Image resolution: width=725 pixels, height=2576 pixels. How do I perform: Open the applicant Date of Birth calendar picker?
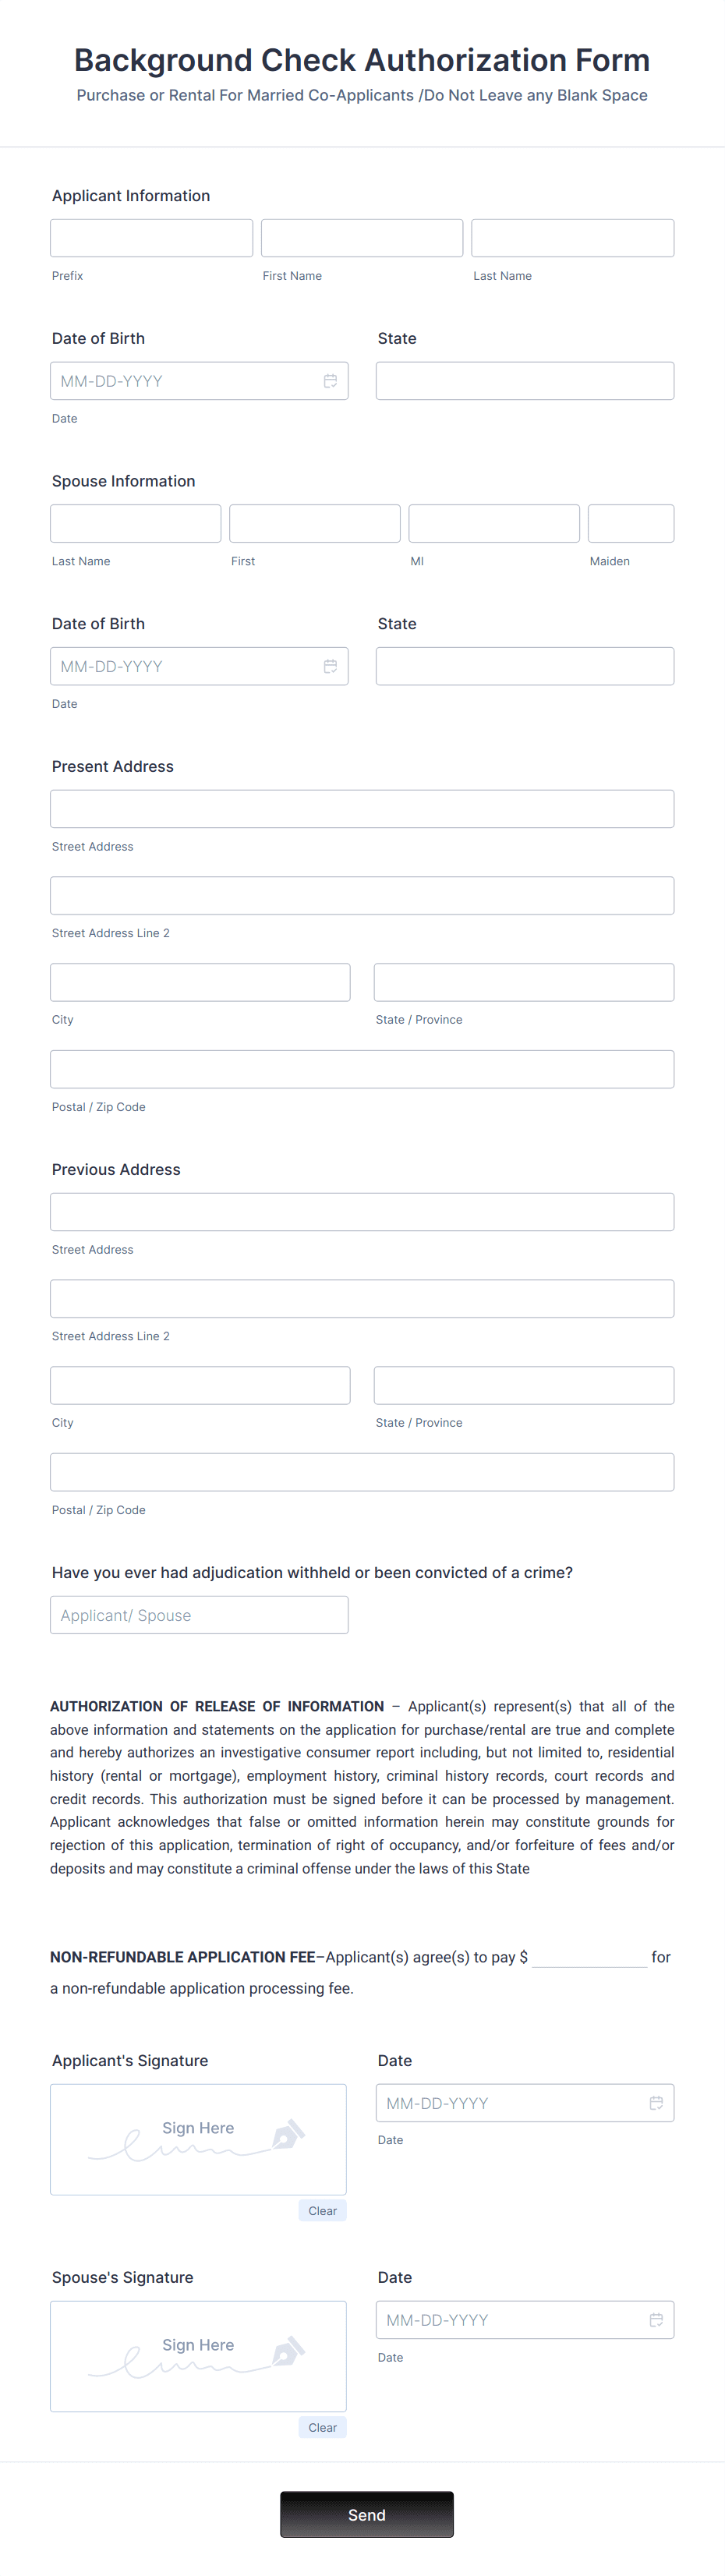click(333, 380)
